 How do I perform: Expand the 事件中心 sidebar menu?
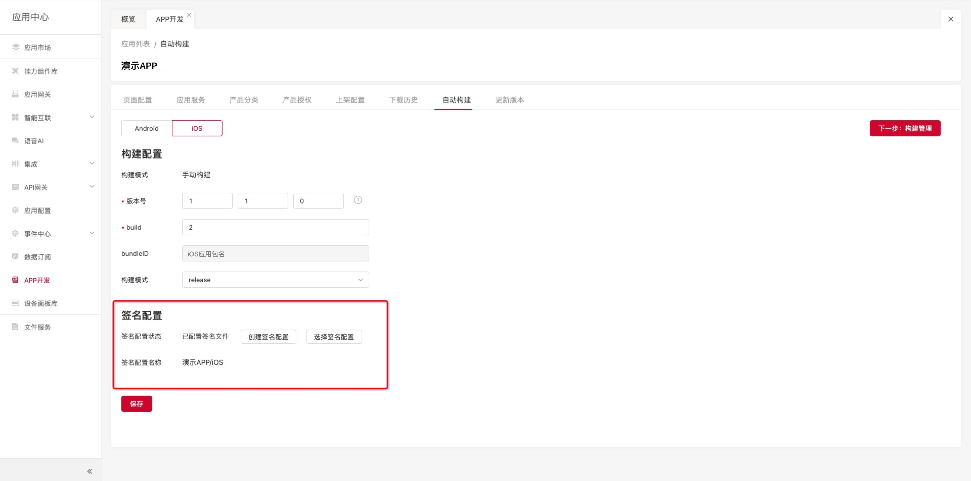point(92,233)
